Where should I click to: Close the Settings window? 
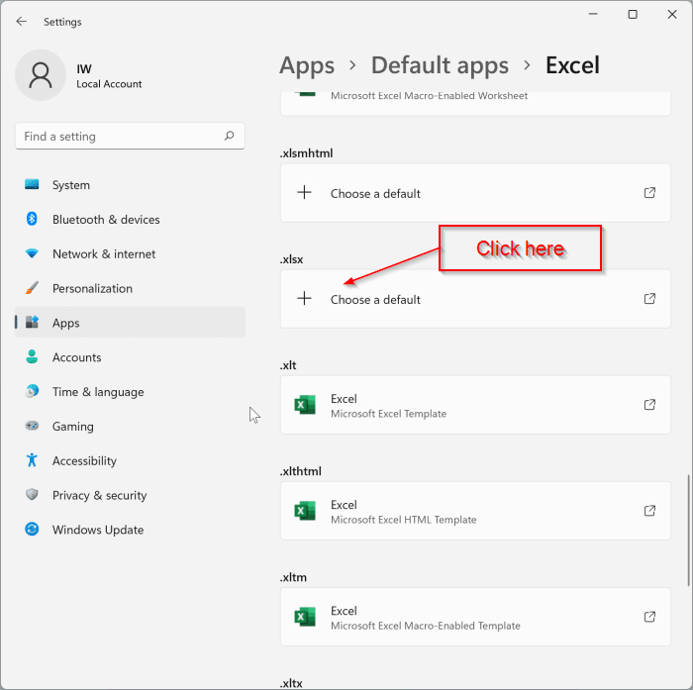(672, 14)
